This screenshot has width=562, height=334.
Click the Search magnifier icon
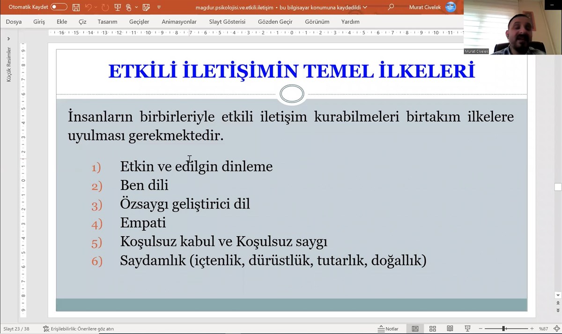pos(391,7)
